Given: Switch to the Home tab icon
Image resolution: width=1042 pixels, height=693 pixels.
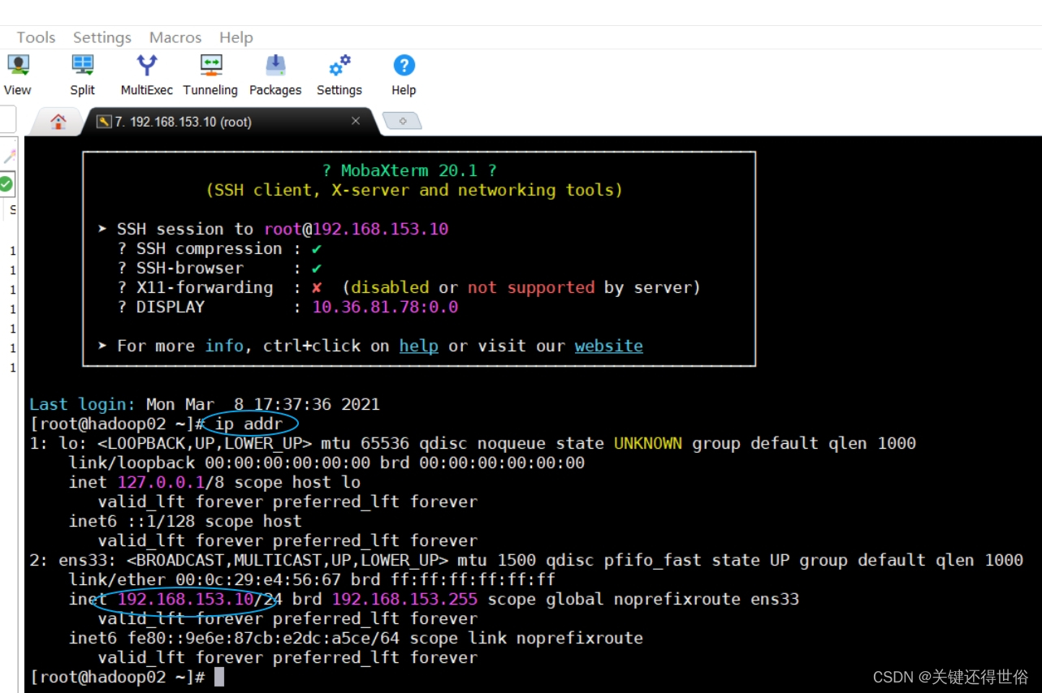Looking at the screenshot, I should pyautogui.click(x=58, y=122).
